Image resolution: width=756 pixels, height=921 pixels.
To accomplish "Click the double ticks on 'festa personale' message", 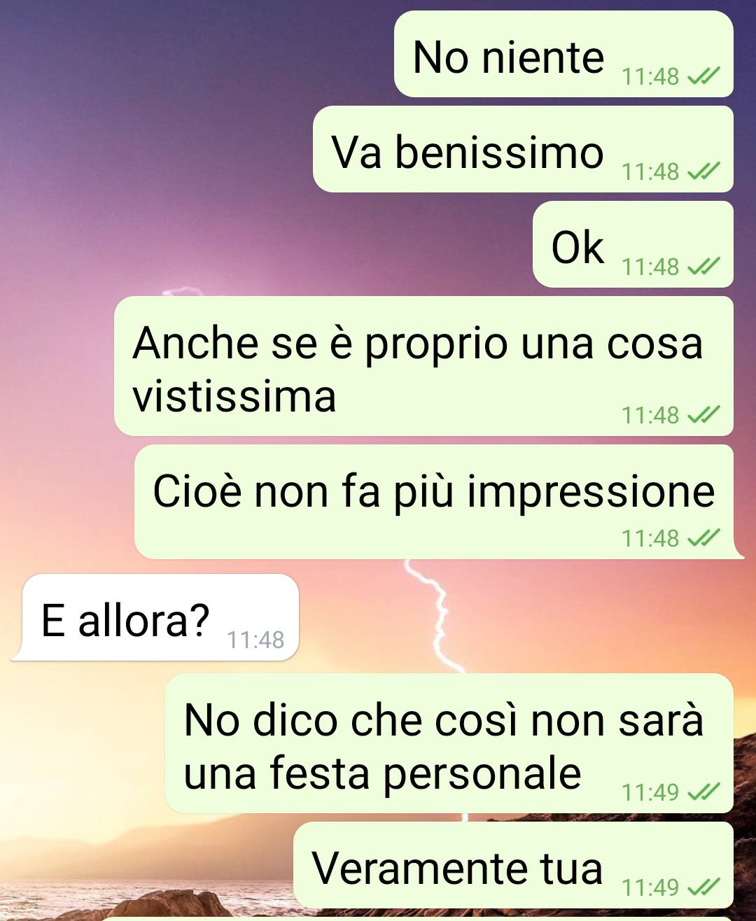I will pos(703,792).
